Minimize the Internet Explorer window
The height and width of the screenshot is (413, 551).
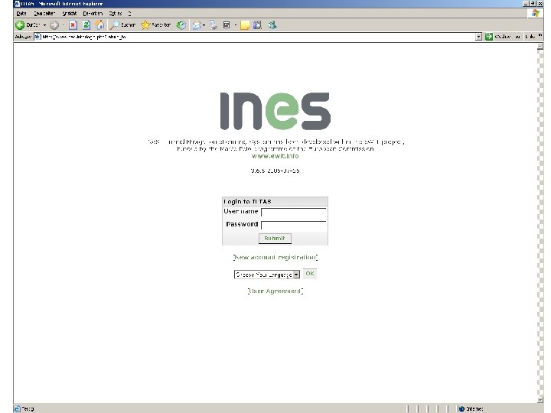coord(526,4)
